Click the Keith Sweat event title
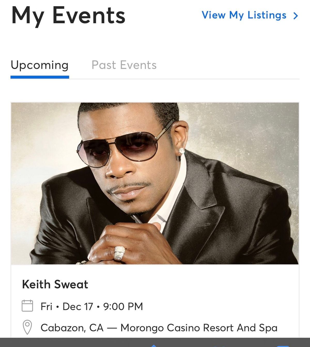The image size is (310, 347). click(x=55, y=284)
